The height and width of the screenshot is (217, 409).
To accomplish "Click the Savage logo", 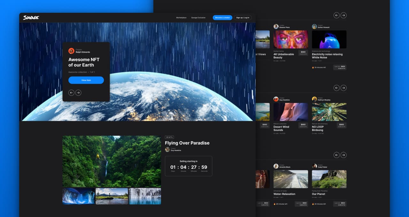I will [x=31, y=18].
